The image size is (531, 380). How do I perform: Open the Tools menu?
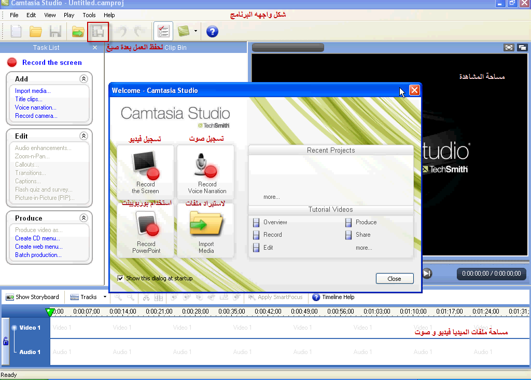[x=89, y=15]
